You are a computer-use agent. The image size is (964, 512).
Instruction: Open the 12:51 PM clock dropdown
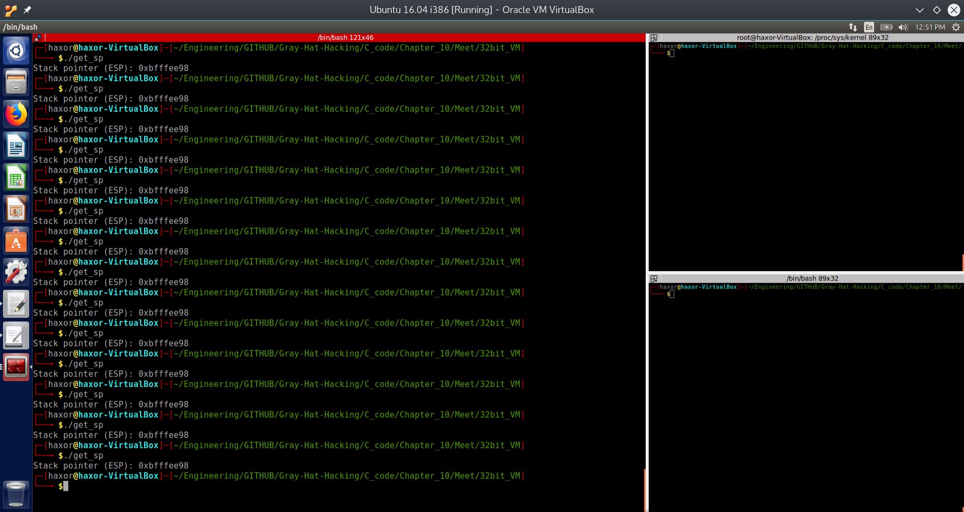930,27
